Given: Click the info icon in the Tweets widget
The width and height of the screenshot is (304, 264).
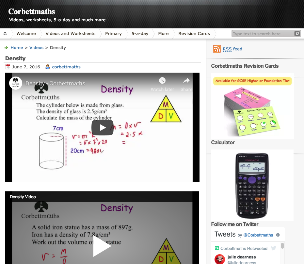Looking at the screenshot, I should 277,235.
